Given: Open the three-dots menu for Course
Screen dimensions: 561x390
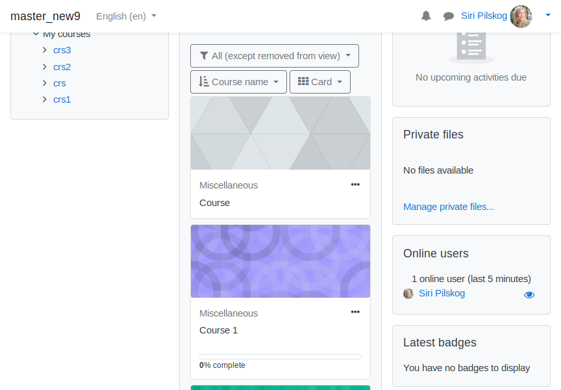Looking at the screenshot, I should [x=355, y=185].
